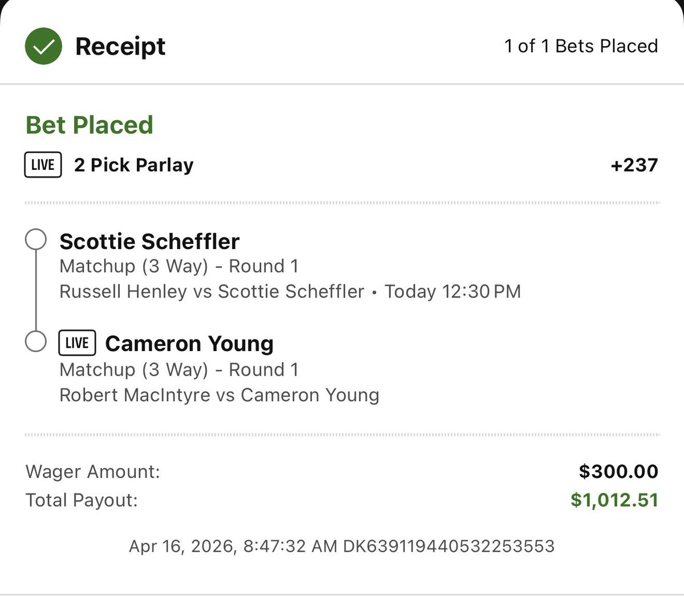Click the 'Today 12:30 PM' start time
This screenshot has height=596, width=684.
point(453,292)
